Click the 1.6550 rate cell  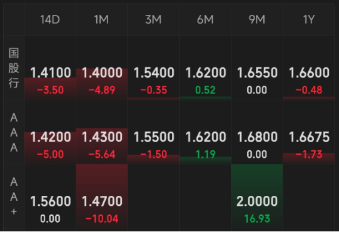[x=257, y=68]
